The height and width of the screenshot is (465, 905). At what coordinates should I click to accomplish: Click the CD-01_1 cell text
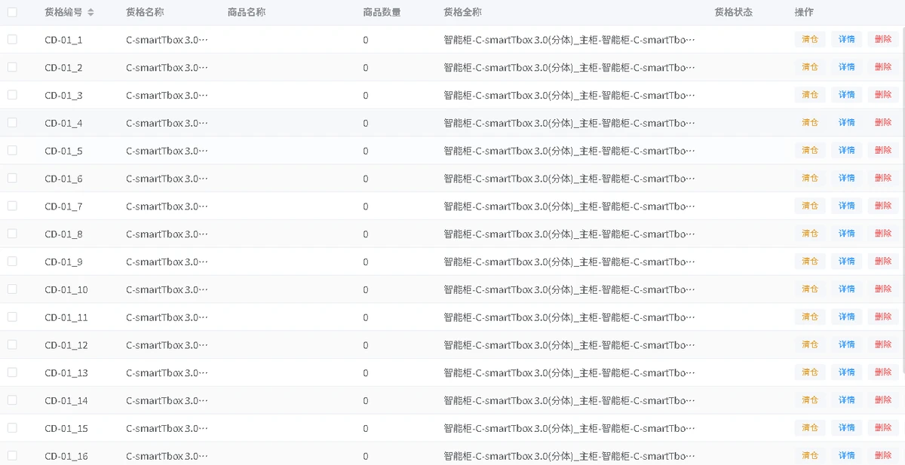tap(63, 39)
